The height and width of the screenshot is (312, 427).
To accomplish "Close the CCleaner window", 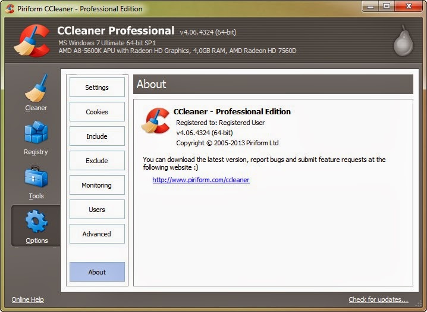I will 409,7.
